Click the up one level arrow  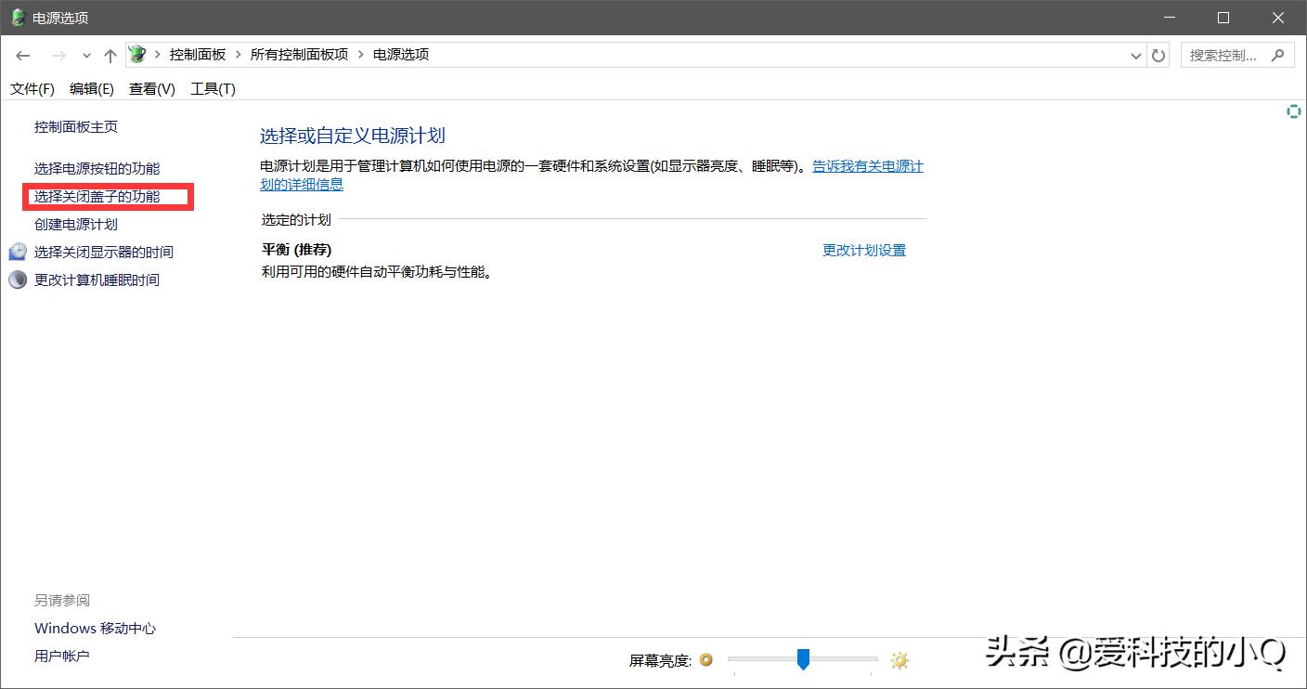click(110, 55)
